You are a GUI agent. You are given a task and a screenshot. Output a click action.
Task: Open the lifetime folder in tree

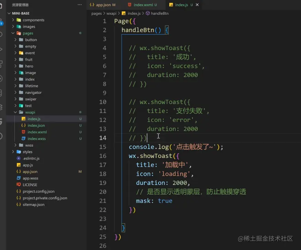tap(32, 86)
